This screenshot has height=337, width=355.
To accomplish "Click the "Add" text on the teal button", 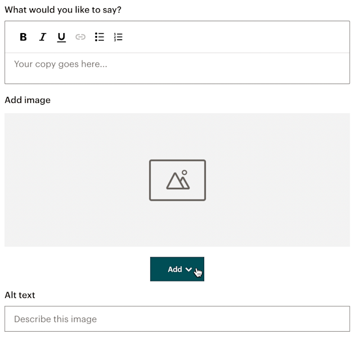I will (x=175, y=269).
